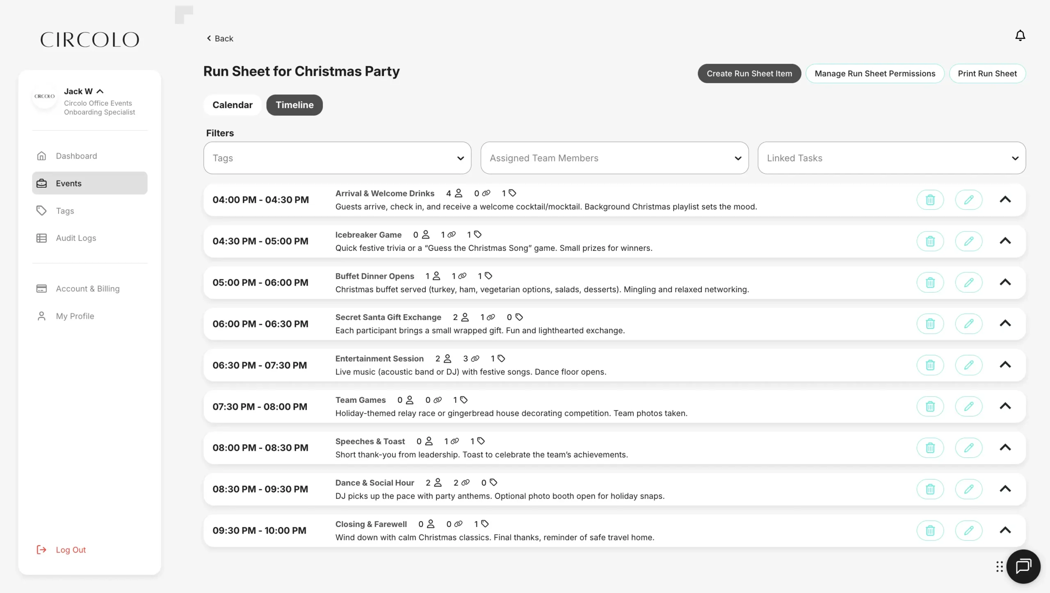
Task: Open the Tags filter dropdown
Action: (337, 158)
